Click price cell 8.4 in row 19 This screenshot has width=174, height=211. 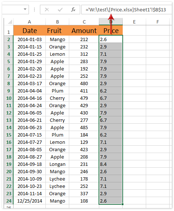coord(111,164)
